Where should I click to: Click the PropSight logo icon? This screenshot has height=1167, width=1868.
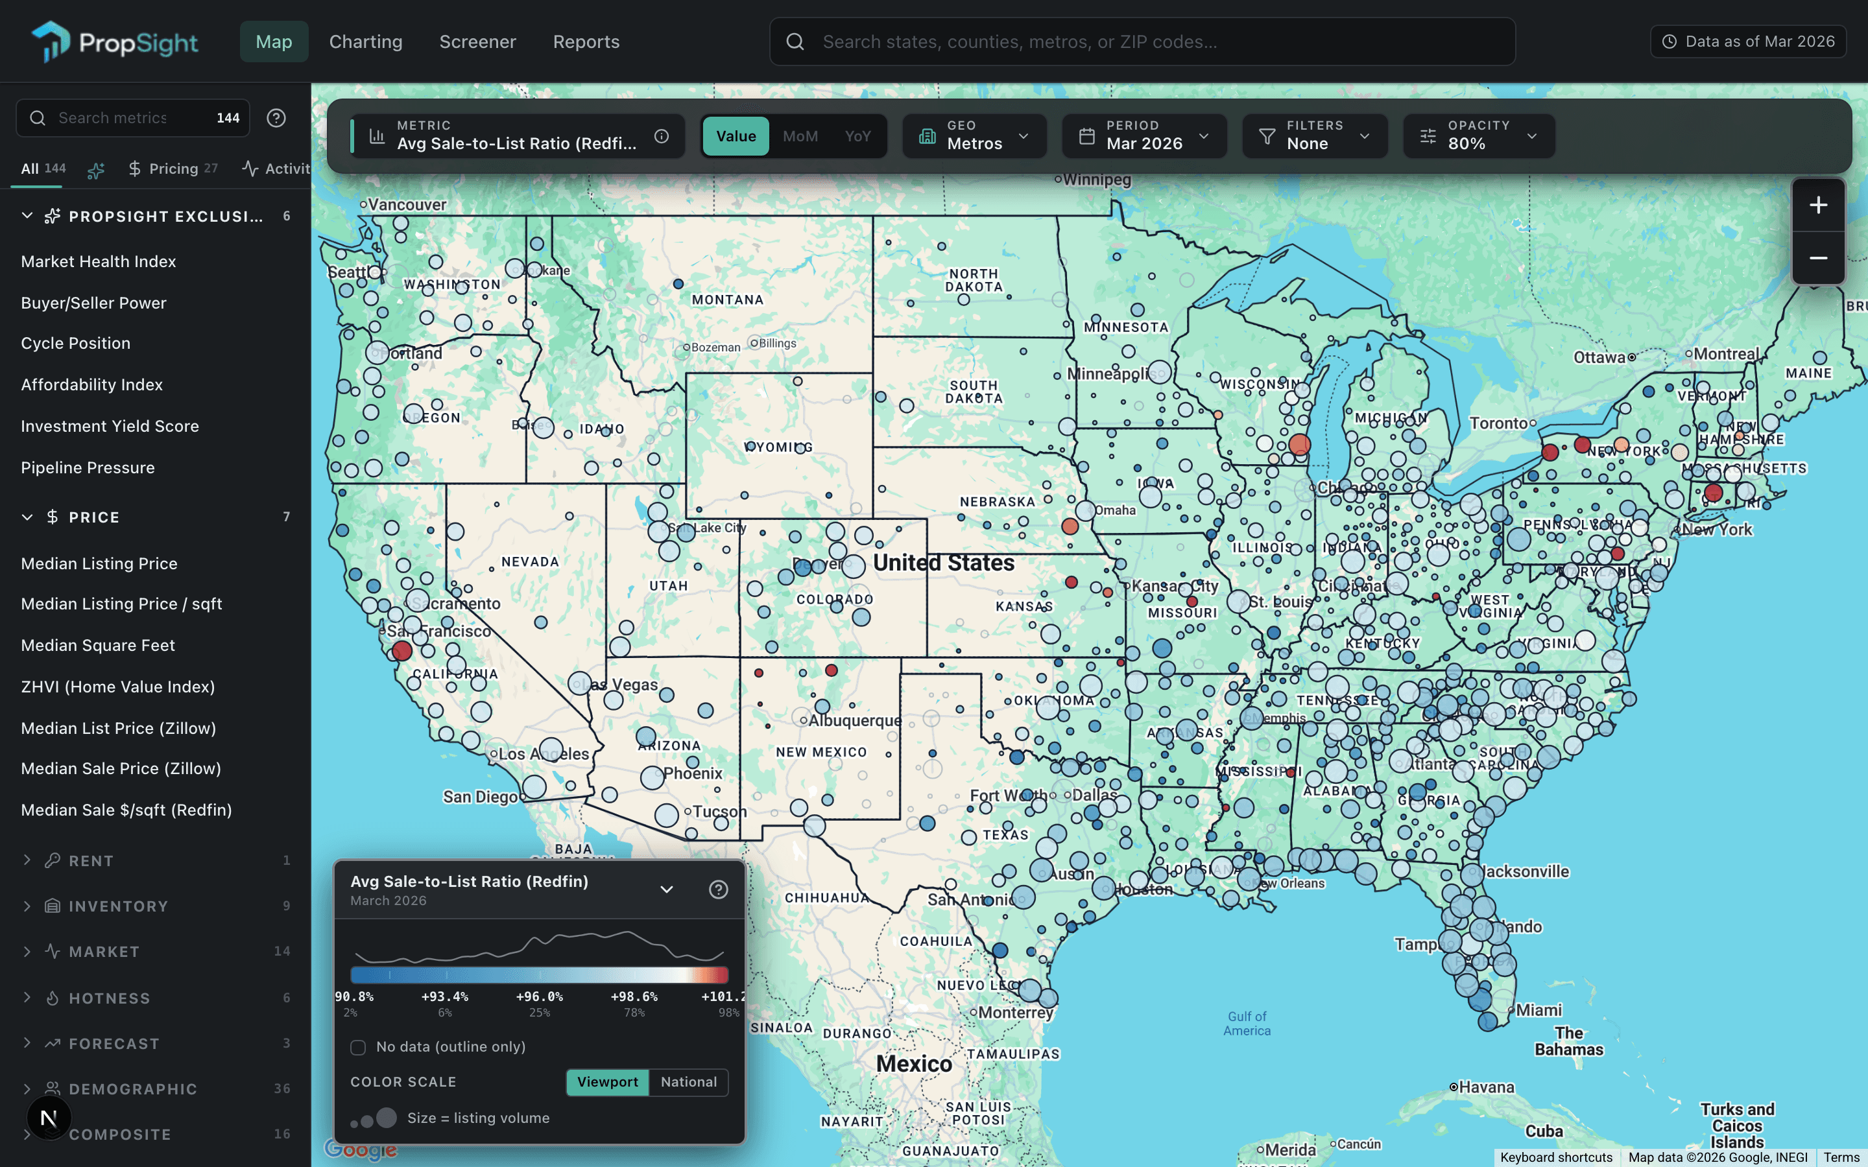[50, 41]
